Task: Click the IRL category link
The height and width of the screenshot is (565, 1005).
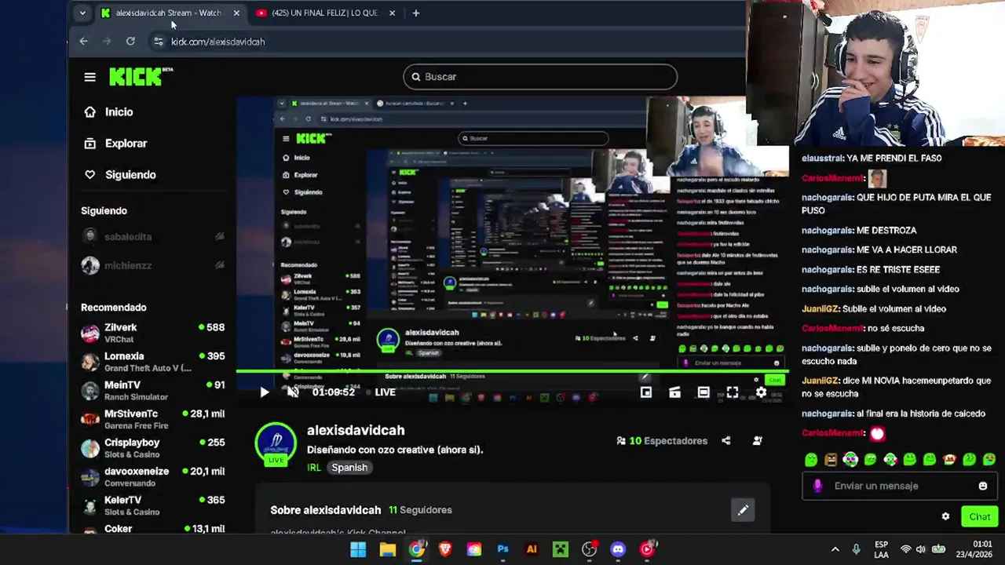Action: (x=314, y=468)
